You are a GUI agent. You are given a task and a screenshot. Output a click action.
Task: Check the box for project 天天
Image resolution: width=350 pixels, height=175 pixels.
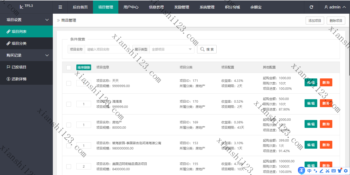pyautogui.click(x=69, y=83)
